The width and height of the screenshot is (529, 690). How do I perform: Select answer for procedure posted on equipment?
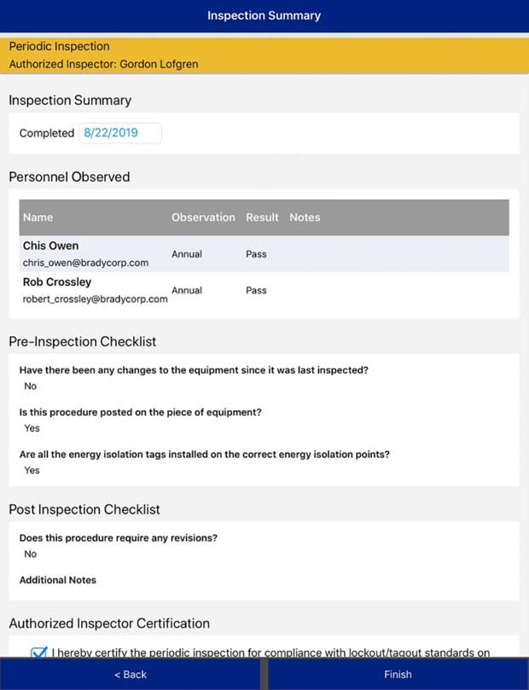[x=32, y=428]
